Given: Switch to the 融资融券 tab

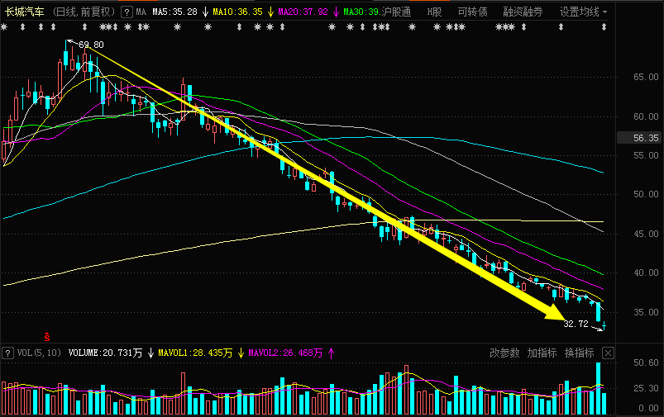Looking at the screenshot, I should point(523,12).
